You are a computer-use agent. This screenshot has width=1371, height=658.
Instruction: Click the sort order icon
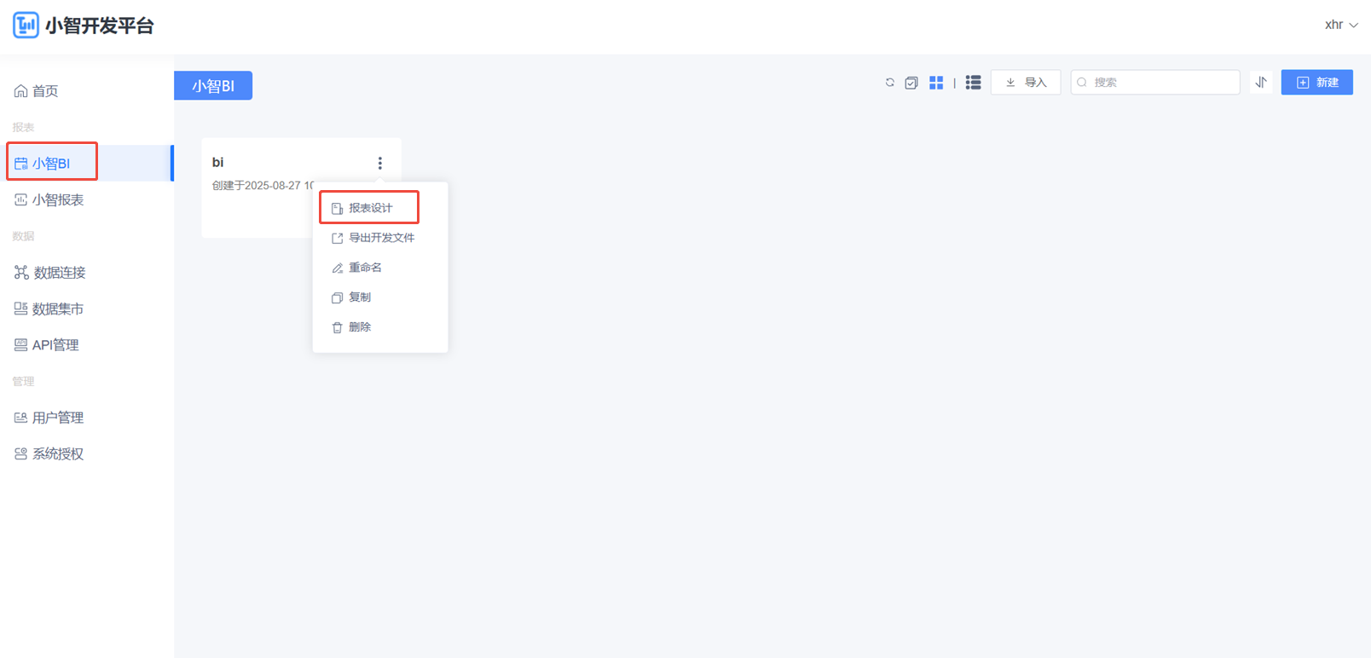point(1261,83)
